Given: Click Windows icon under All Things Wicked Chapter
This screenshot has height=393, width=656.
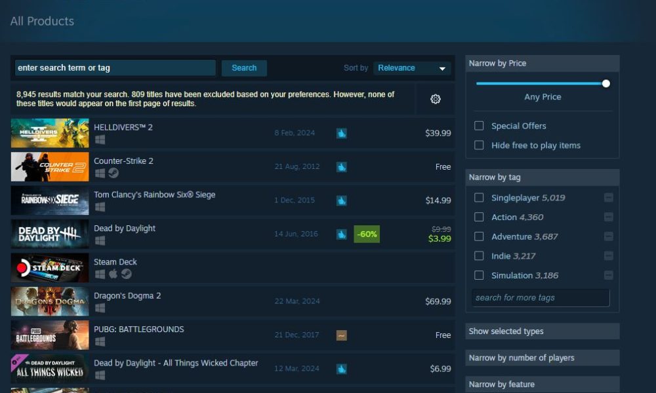Looking at the screenshot, I should 100,375.
